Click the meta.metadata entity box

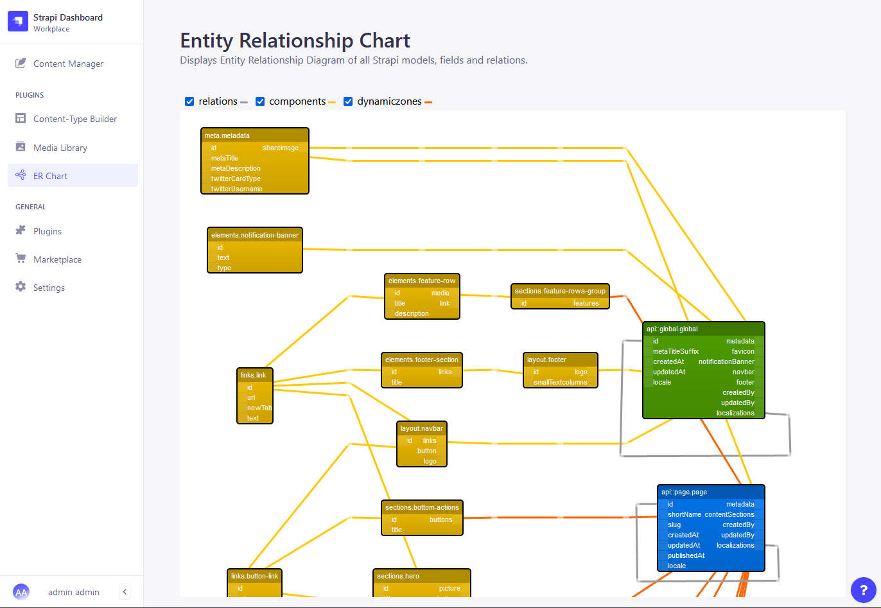[x=254, y=161]
